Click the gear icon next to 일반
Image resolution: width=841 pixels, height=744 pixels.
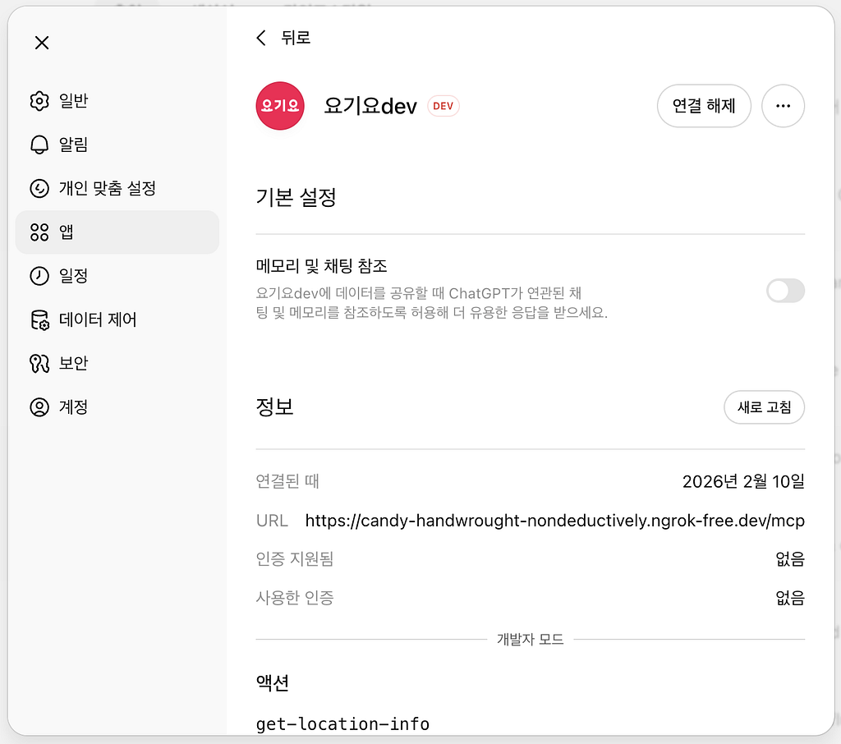point(39,101)
